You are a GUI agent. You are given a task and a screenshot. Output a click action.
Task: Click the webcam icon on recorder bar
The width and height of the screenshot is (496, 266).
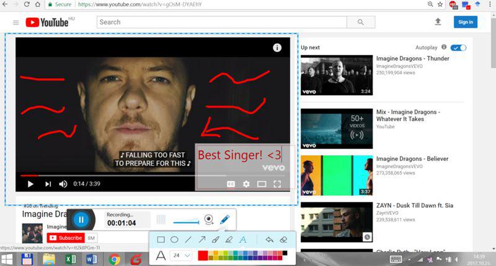pos(209,219)
